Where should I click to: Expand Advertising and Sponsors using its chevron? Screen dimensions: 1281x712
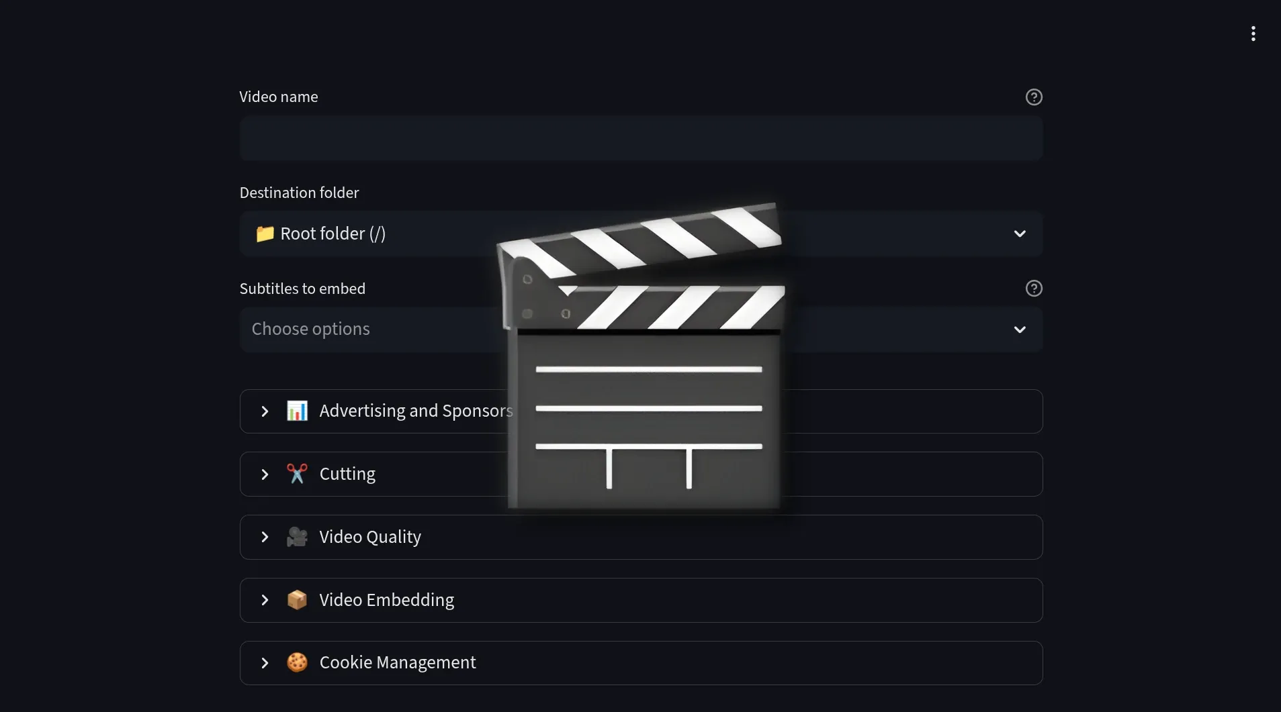(x=265, y=411)
